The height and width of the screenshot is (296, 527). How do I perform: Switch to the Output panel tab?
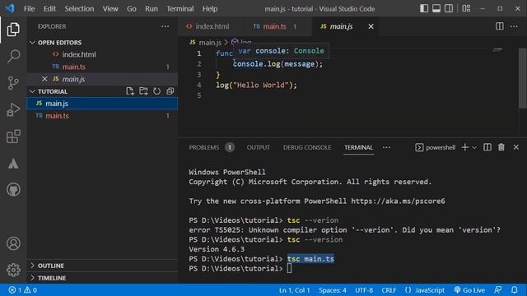(x=258, y=147)
